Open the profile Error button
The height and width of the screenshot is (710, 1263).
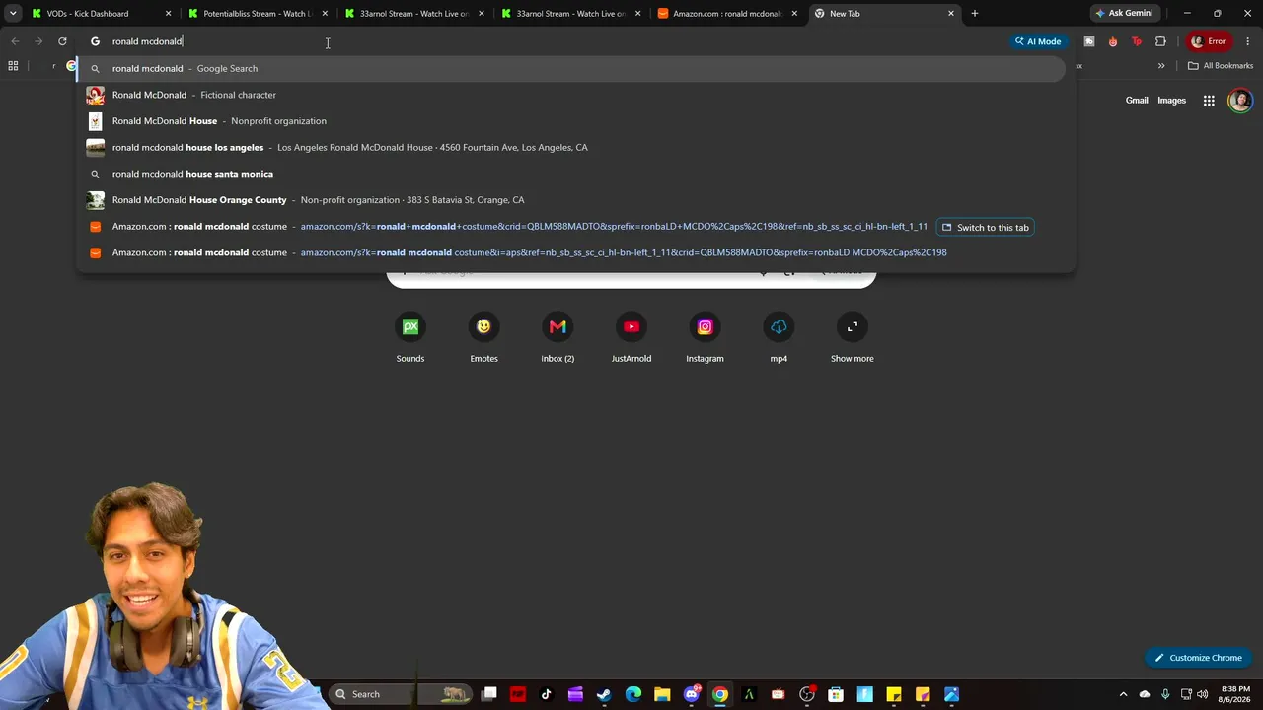(x=1208, y=41)
